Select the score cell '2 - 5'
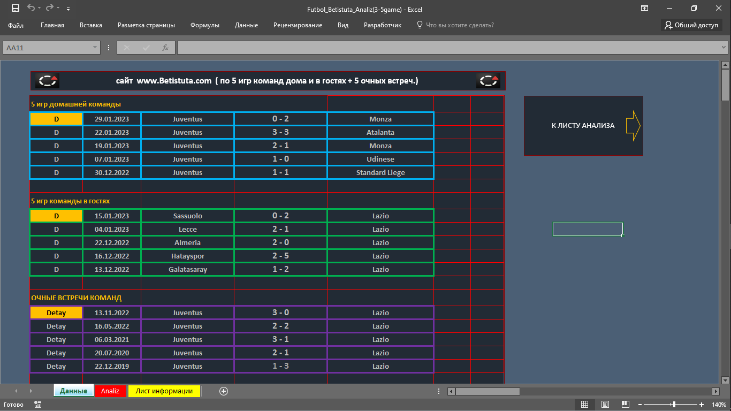Viewport: 731px width, 411px height. click(x=280, y=256)
